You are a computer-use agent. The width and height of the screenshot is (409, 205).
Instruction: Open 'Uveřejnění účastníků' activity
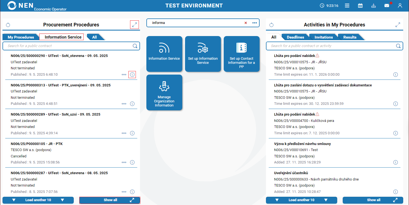click(x=291, y=173)
